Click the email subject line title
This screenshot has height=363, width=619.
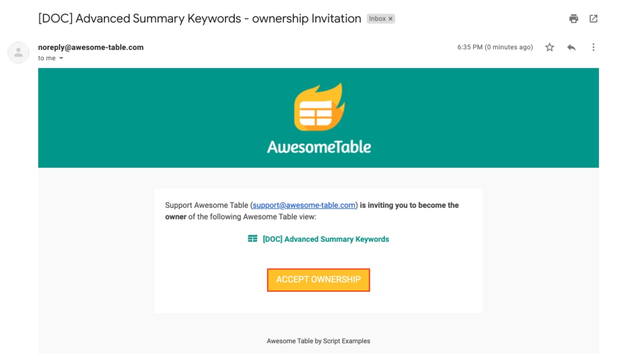click(199, 19)
